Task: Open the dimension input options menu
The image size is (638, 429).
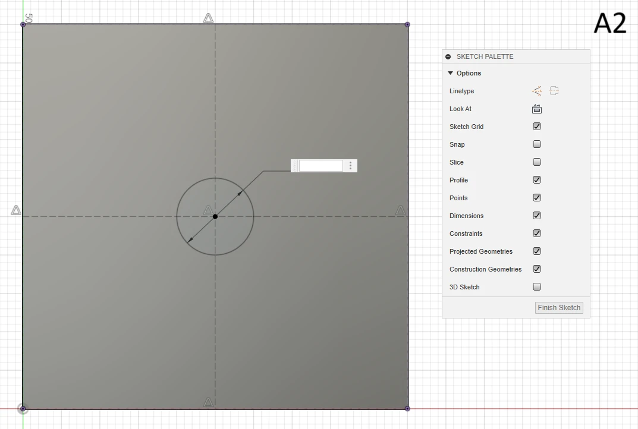Action: [x=350, y=166]
